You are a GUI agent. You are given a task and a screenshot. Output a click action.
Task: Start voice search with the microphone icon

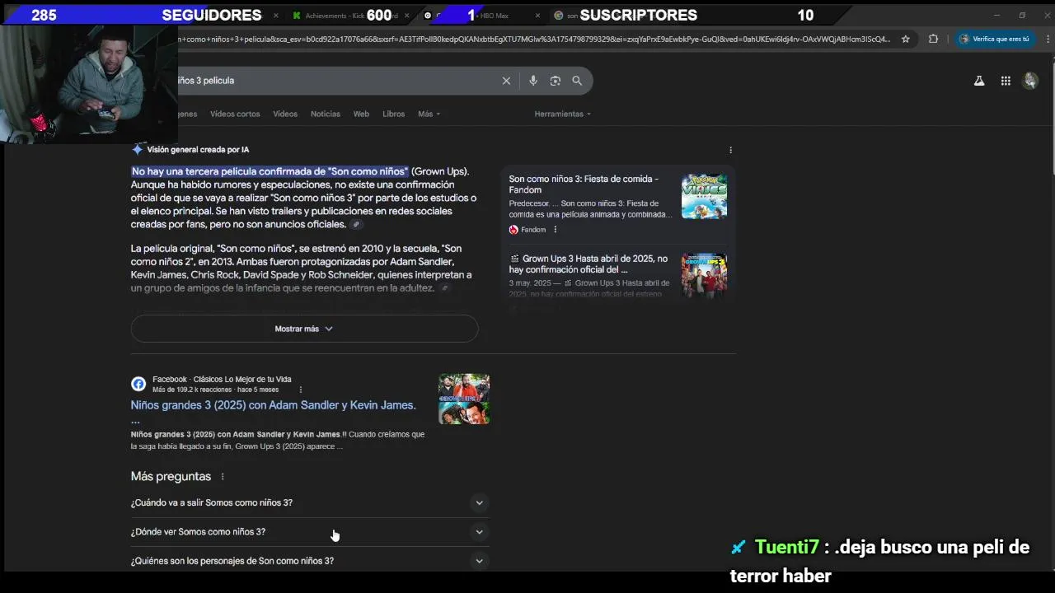[533, 81]
